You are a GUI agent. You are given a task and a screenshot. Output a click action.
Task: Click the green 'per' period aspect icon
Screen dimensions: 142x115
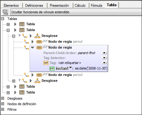click(x=52, y=68)
